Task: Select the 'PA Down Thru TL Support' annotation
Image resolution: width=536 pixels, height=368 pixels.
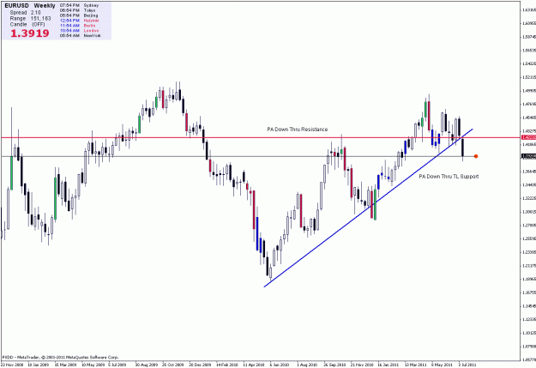Action: [449, 177]
